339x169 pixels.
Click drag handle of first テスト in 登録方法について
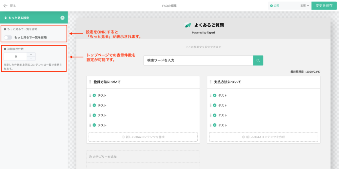coord(91,95)
